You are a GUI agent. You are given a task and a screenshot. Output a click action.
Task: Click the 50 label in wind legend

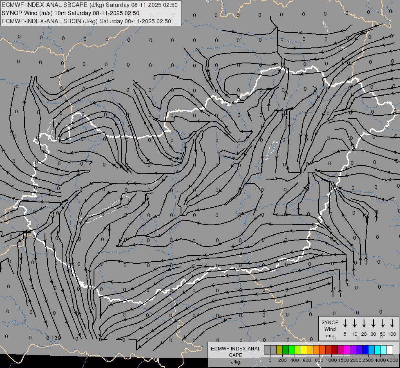pos(383,334)
